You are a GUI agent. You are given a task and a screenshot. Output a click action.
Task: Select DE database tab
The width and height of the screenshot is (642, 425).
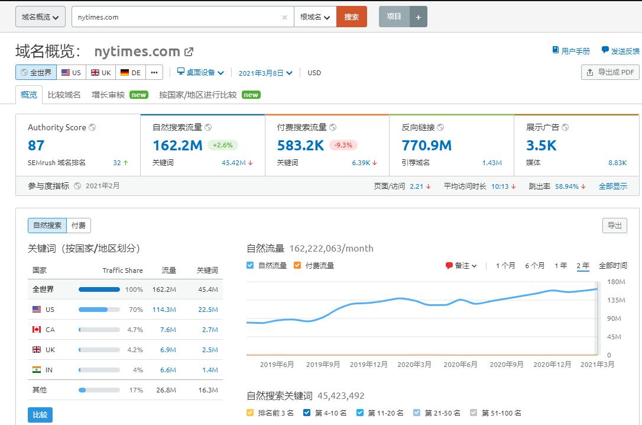coord(131,73)
